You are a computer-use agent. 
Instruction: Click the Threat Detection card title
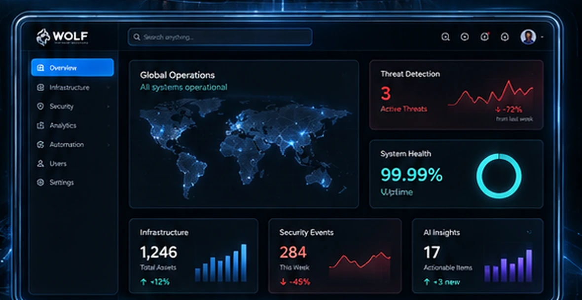coord(410,74)
